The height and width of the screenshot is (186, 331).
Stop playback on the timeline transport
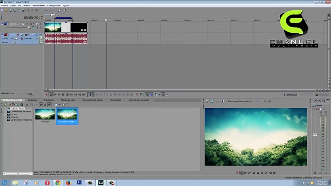(67, 95)
